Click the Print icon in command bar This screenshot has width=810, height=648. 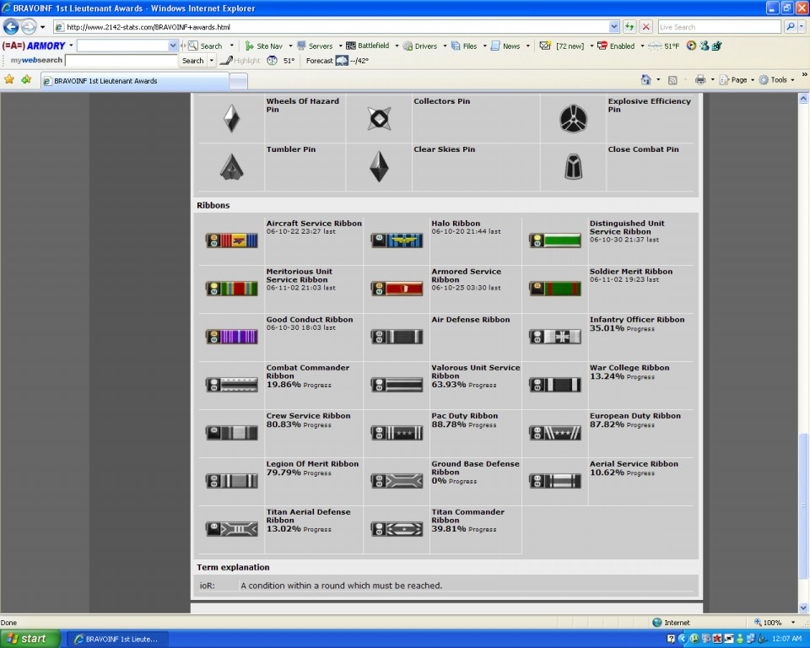[x=699, y=80]
